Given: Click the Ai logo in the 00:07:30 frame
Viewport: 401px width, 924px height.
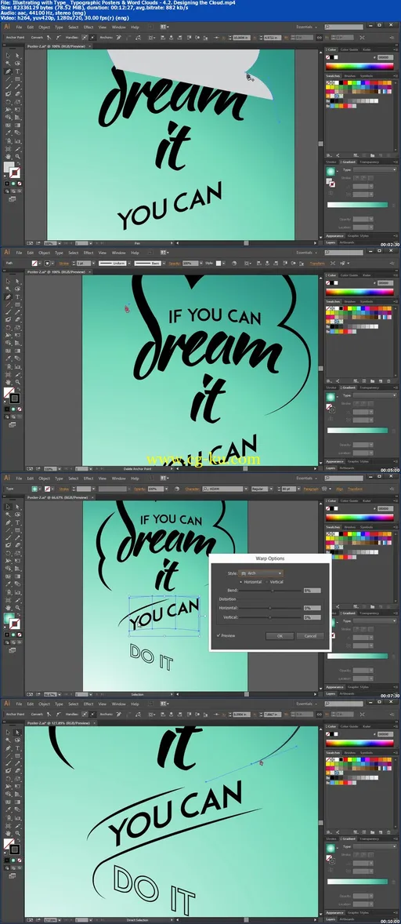Looking at the screenshot, I should [x=7, y=478].
